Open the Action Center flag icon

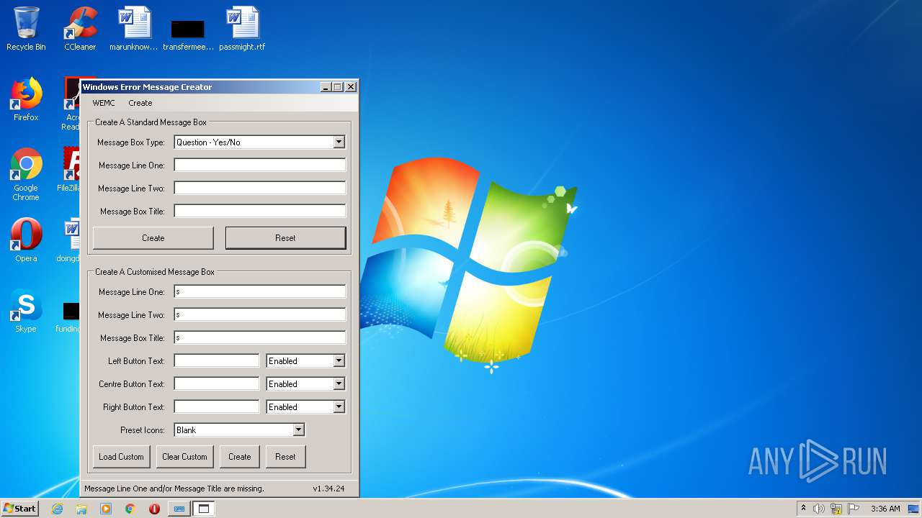[x=854, y=509]
